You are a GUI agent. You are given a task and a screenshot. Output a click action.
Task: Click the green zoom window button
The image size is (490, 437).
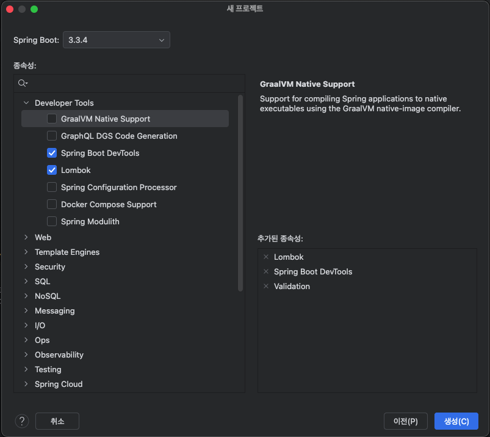point(34,9)
